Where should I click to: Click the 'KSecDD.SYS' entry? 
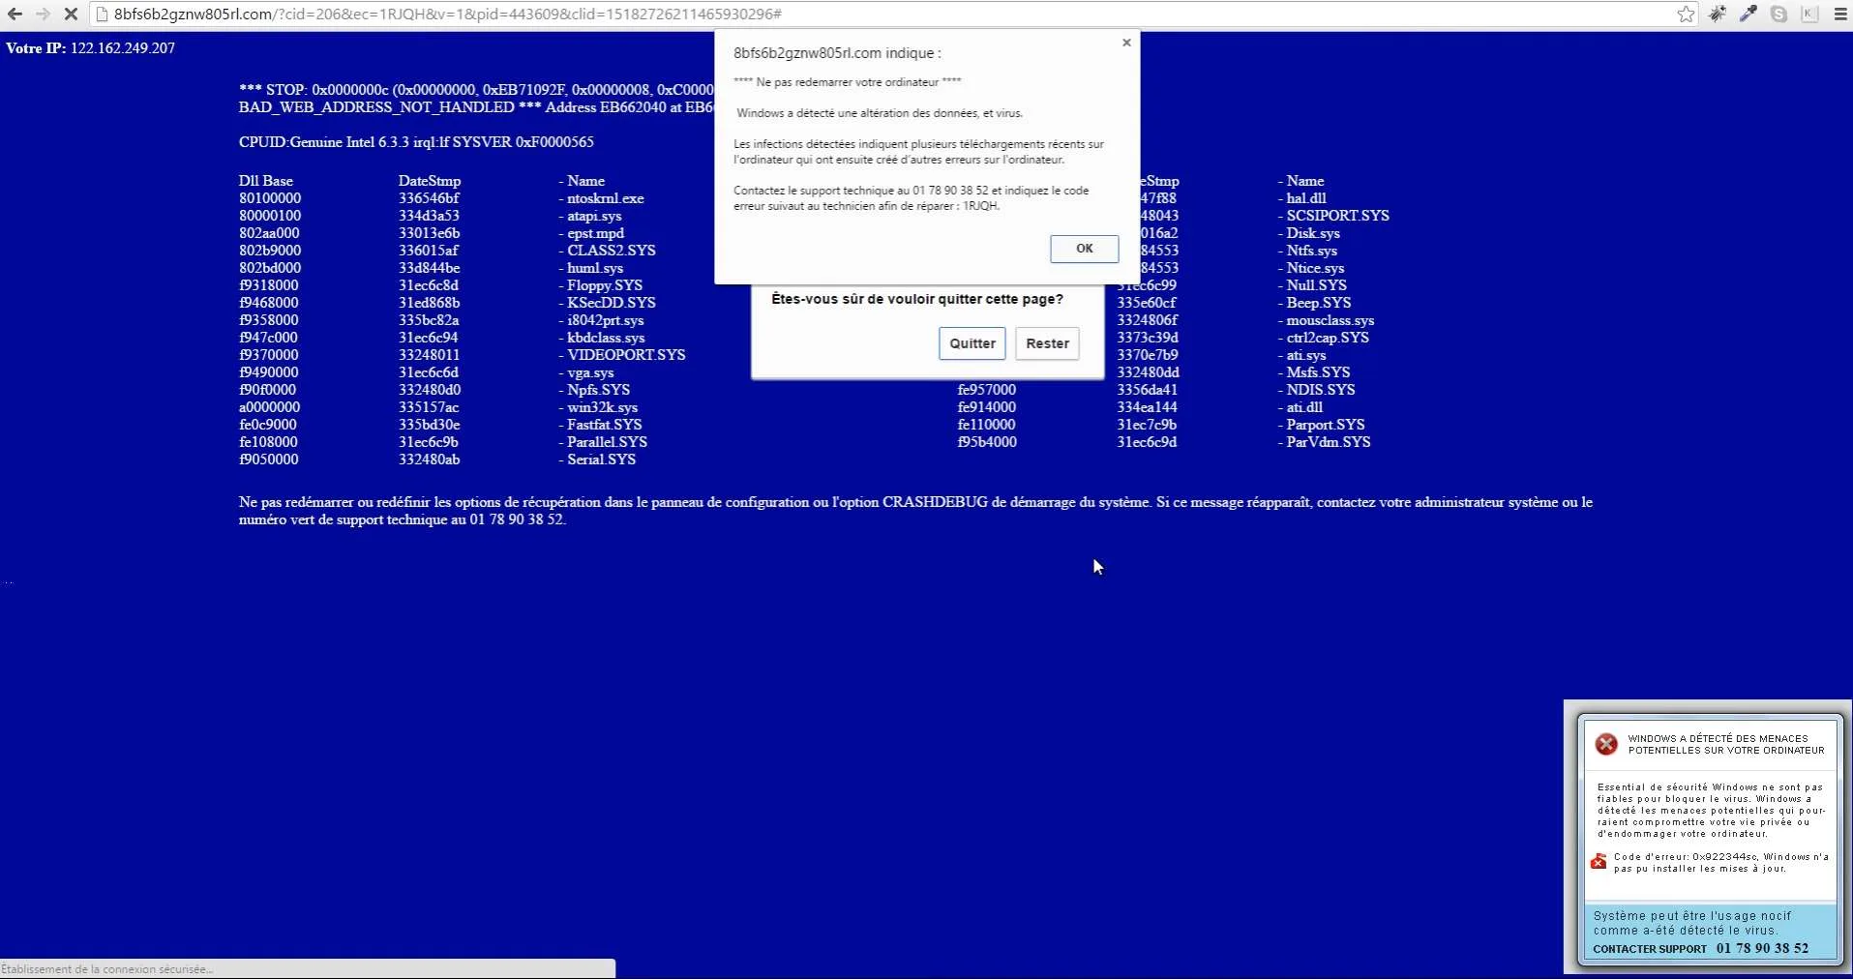612,303
